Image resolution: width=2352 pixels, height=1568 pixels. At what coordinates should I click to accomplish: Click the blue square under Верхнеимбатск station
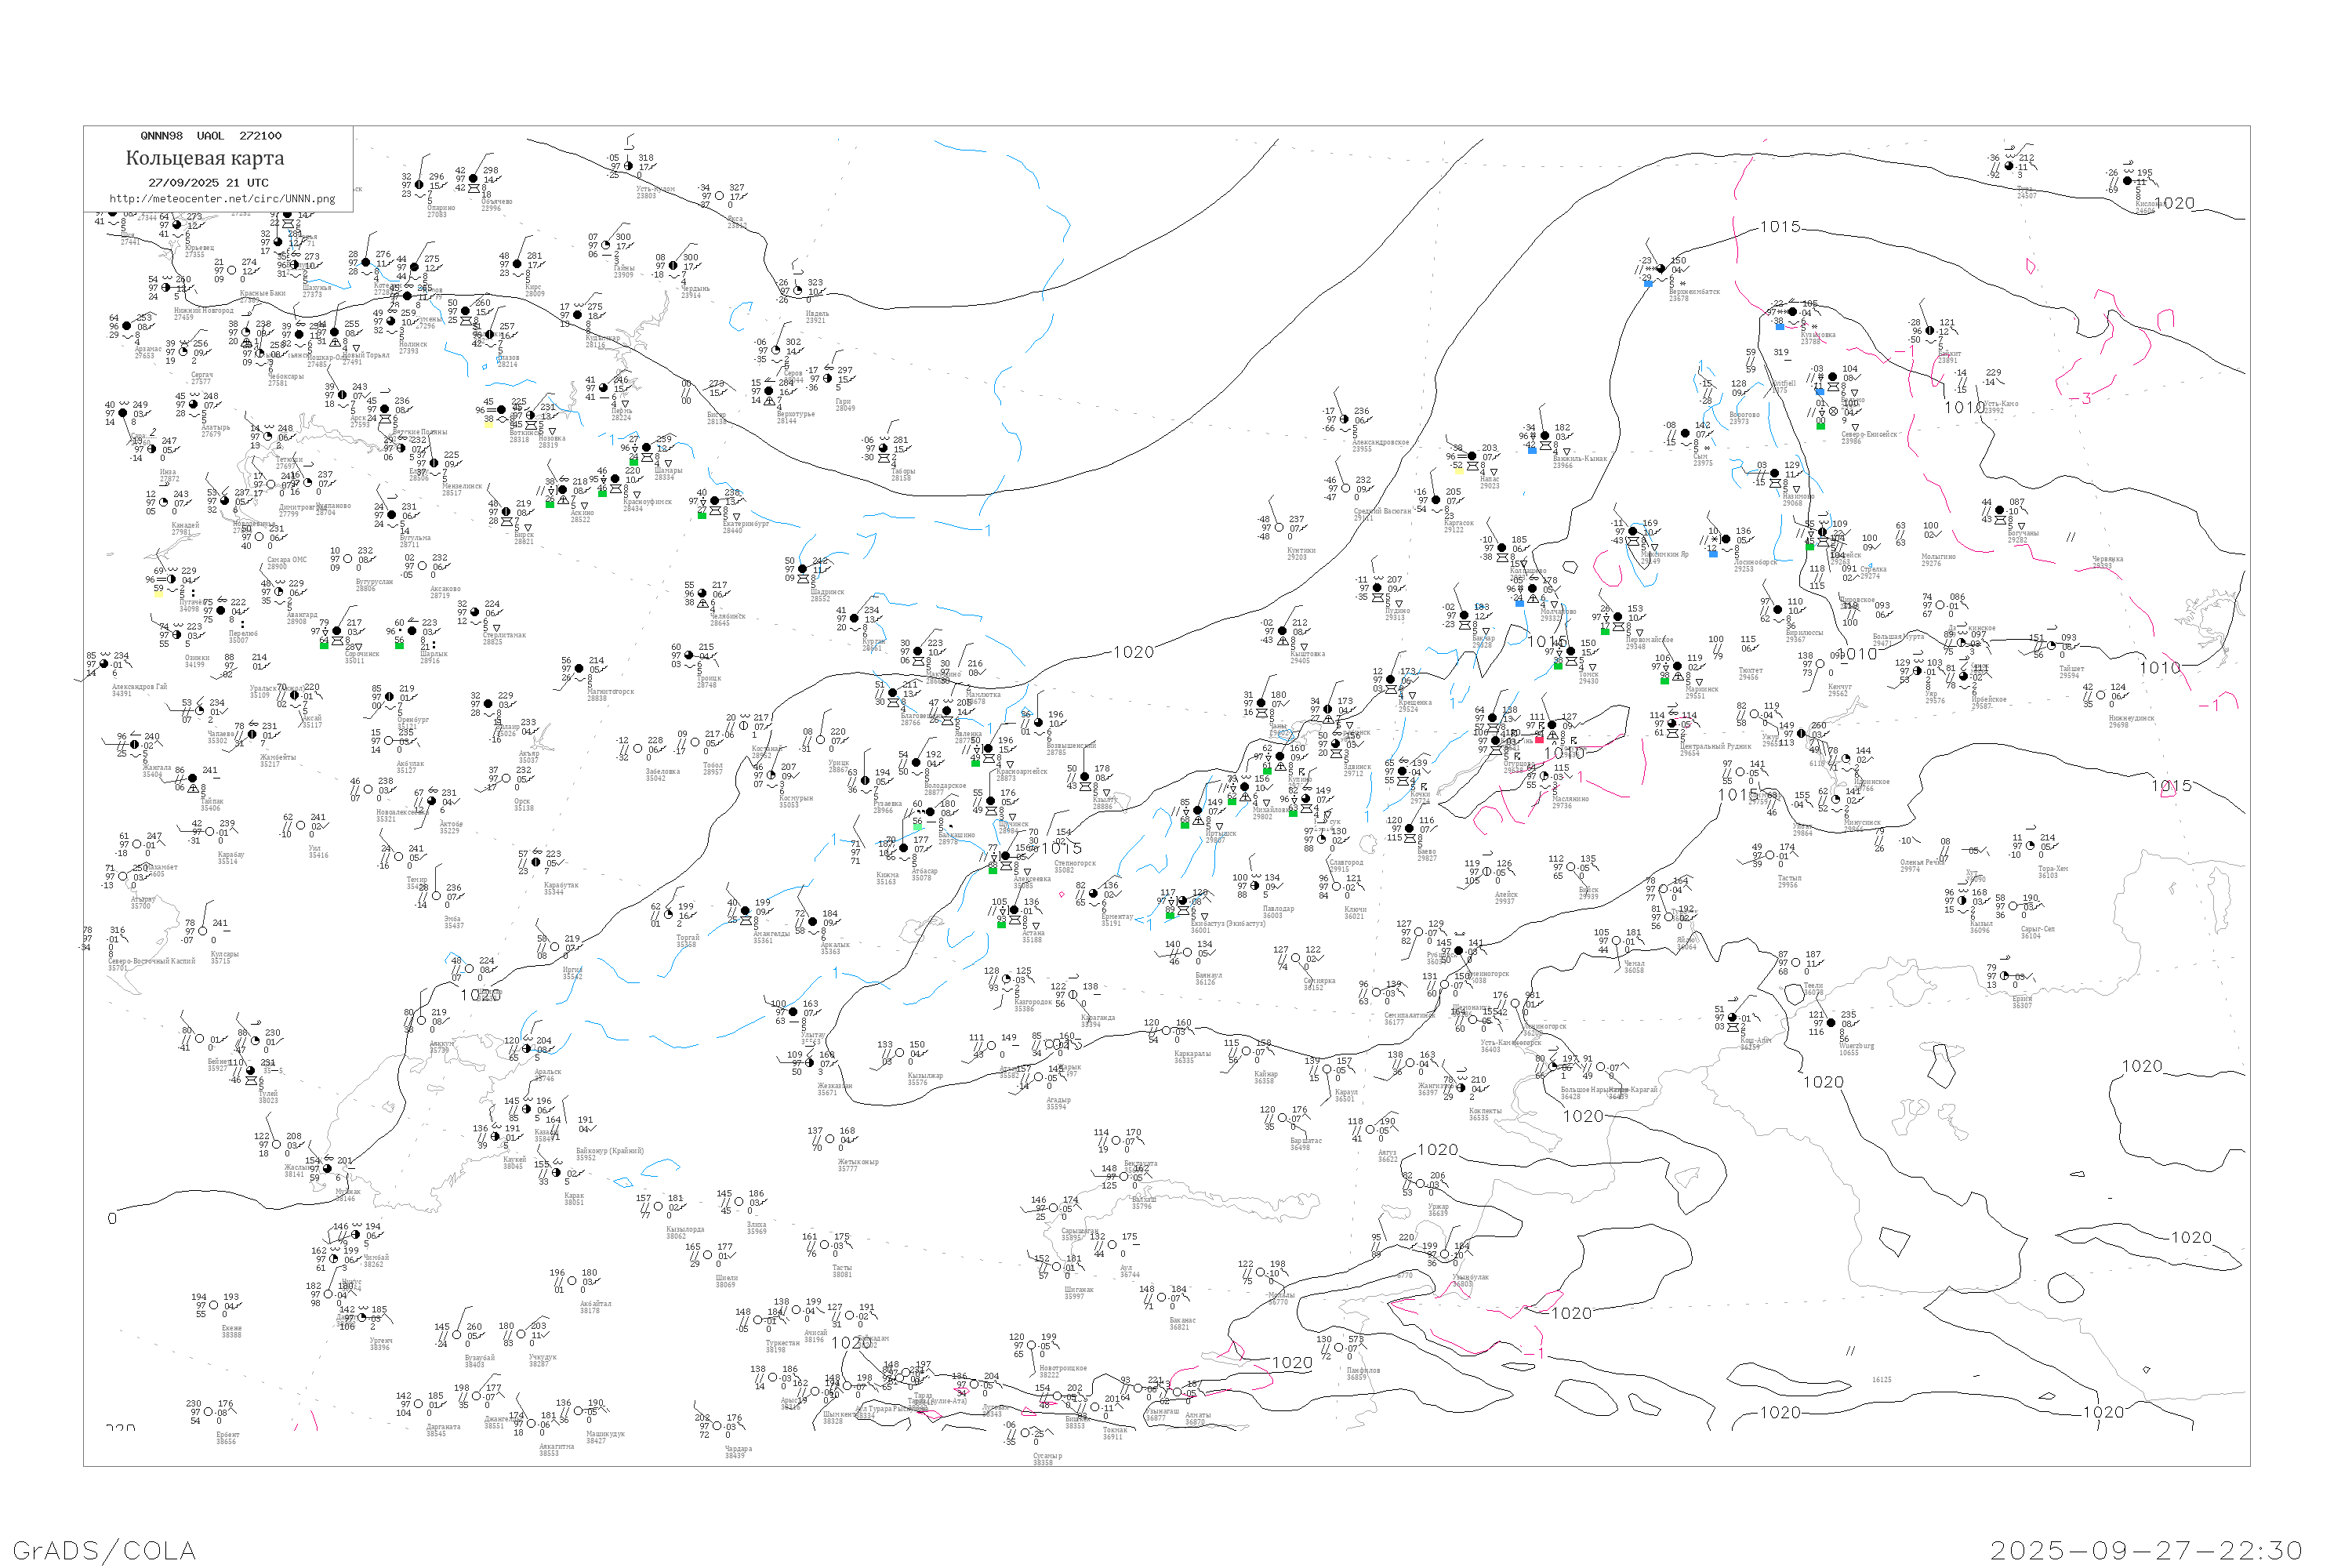pos(1648,283)
